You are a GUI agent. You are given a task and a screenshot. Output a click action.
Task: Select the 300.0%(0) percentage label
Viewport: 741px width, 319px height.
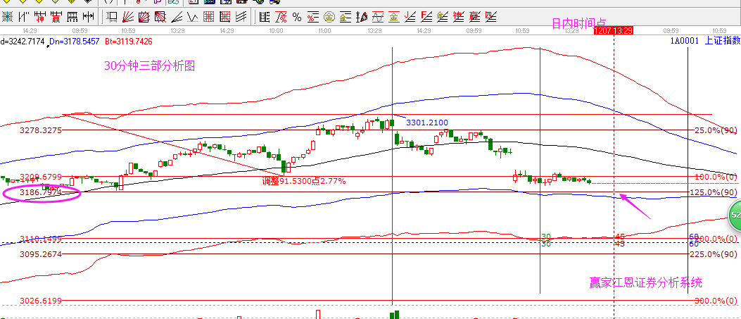pyautogui.click(x=716, y=301)
